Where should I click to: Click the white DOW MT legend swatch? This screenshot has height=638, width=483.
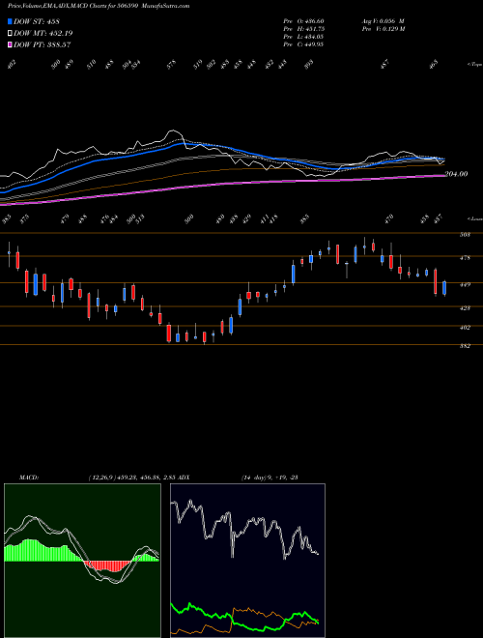[x=11, y=33]
